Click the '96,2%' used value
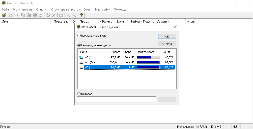The height and width of the screenshot is (129, 253). point(169,68)
